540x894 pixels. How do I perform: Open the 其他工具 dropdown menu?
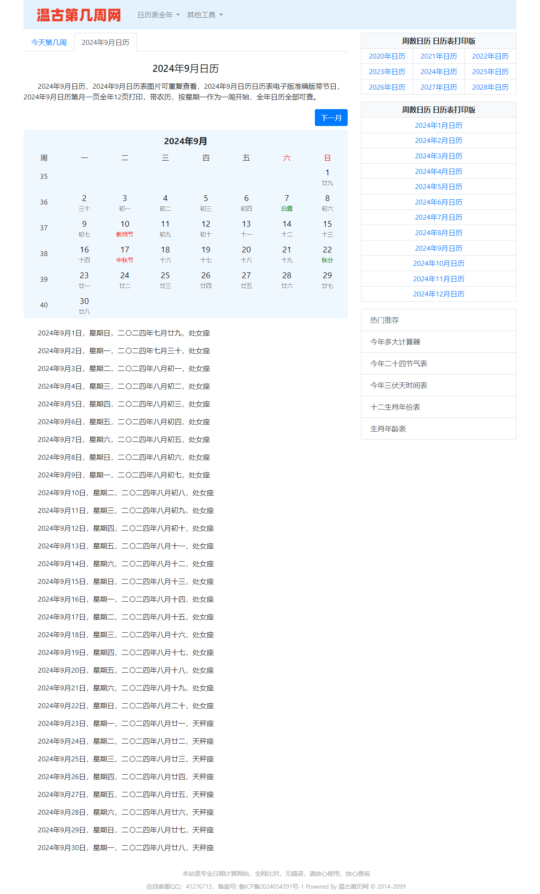pyautogui.click(x=204, y=15)
